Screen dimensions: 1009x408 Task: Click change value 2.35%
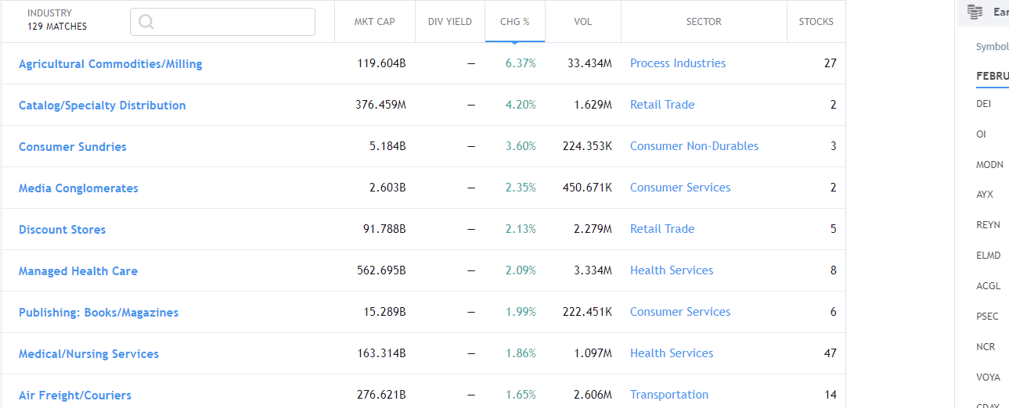point(521,188)
